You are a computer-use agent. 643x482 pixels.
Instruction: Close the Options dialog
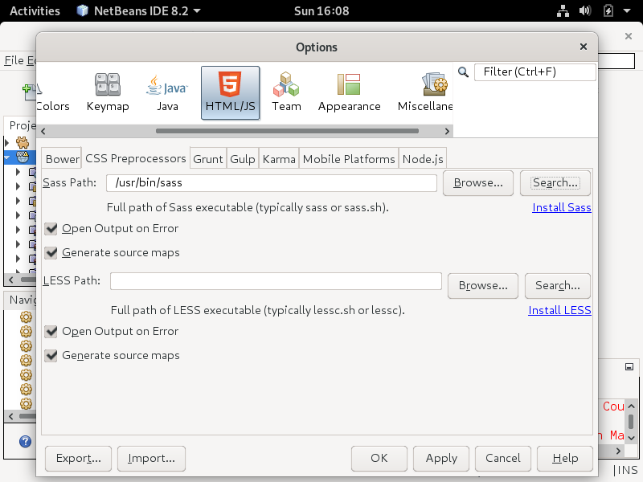pyautogui.click(x=584, y=47)
